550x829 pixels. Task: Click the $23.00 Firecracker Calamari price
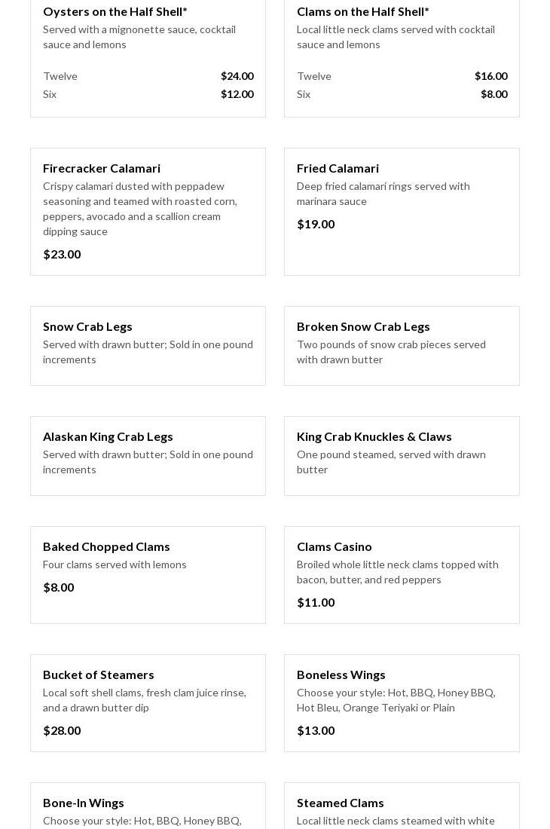click(x=62, y=254)
